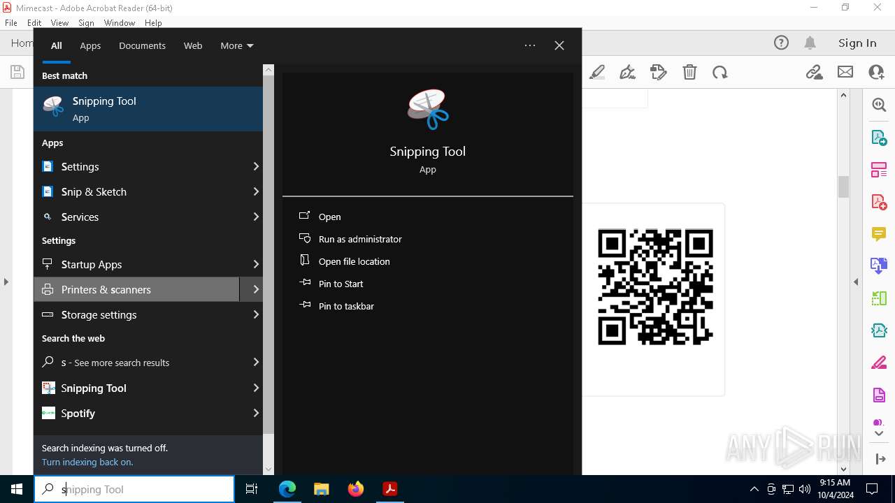
Task: Open the Fill & Sign tool in right pane
Action: [x=879, y=363]
